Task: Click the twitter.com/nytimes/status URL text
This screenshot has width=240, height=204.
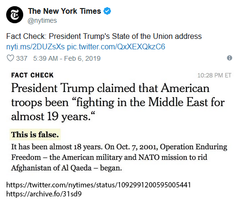Action: [x=99, y=185]
